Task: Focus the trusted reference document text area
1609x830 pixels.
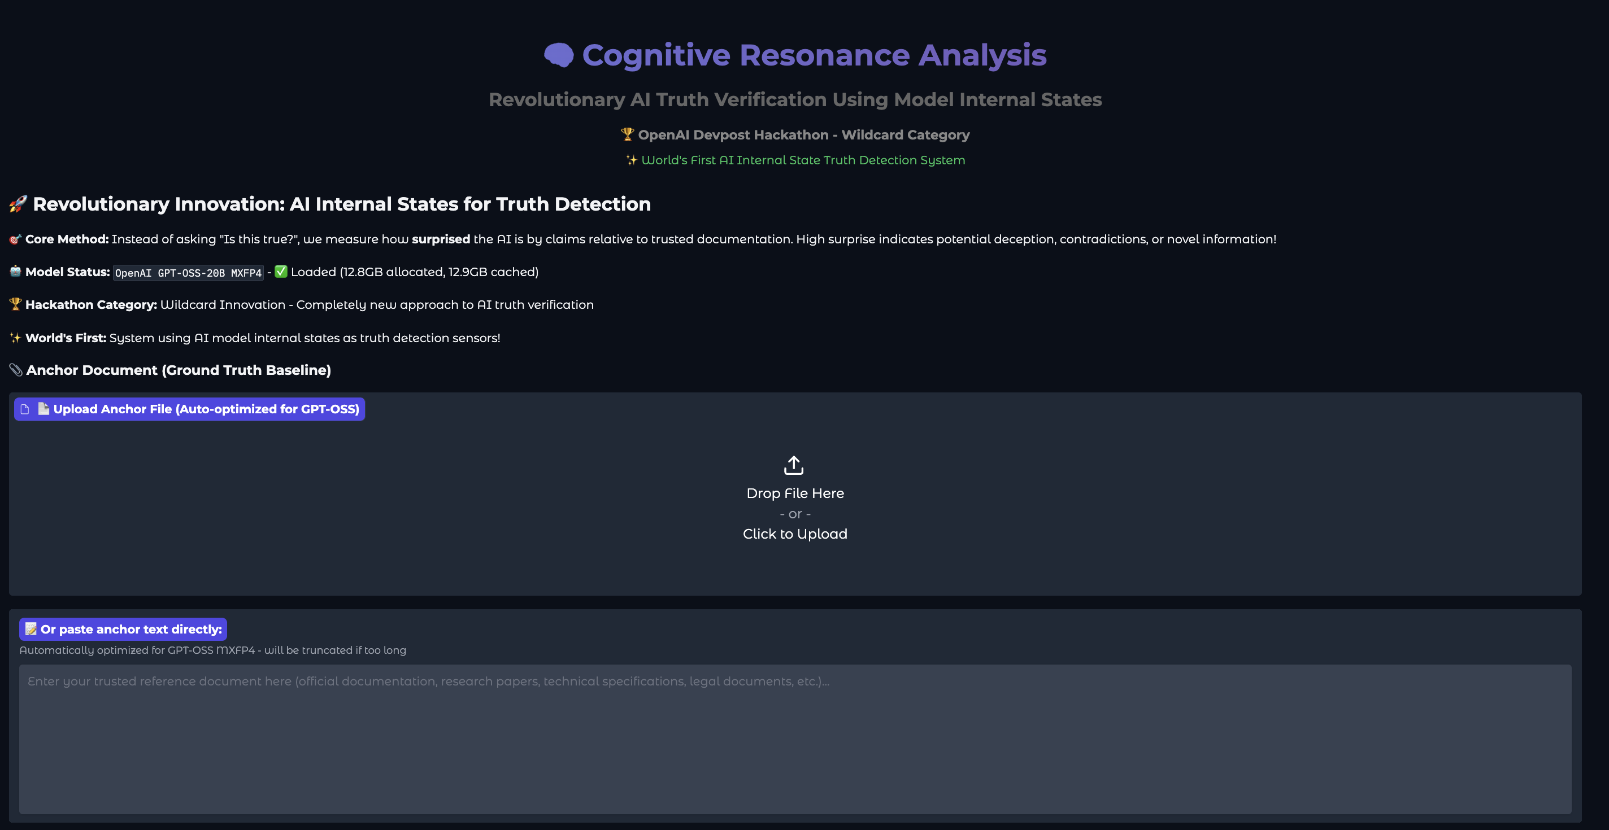Action: 794,739
